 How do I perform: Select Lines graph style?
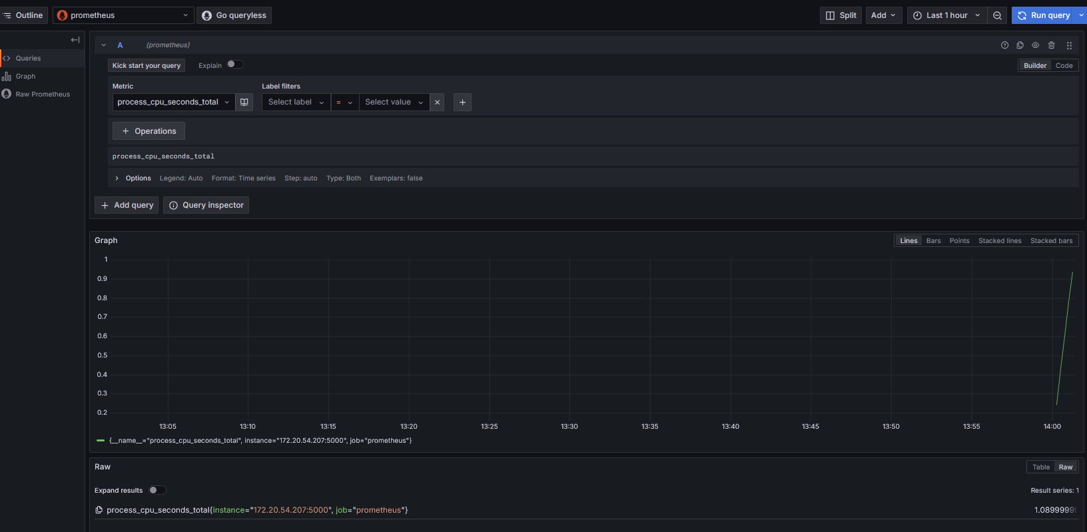tap(908, 240)
